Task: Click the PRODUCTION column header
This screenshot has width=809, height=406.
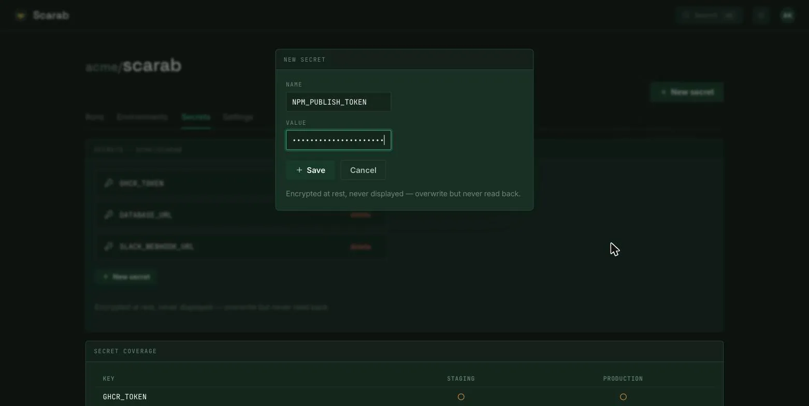Action: point(623,379)
